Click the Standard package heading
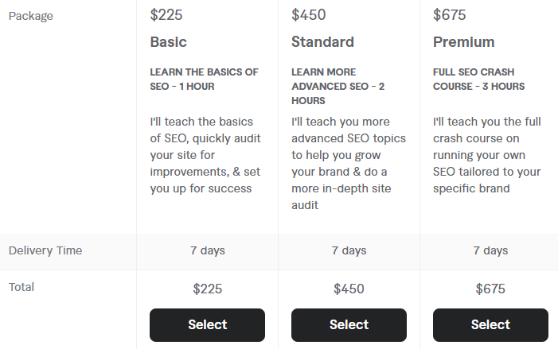Viewport: 558px width, 349px height. pyautogui.click(x=322, y=42)
